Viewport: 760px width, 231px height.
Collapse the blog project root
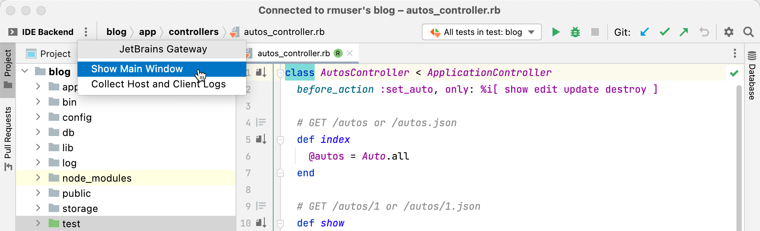25,71
